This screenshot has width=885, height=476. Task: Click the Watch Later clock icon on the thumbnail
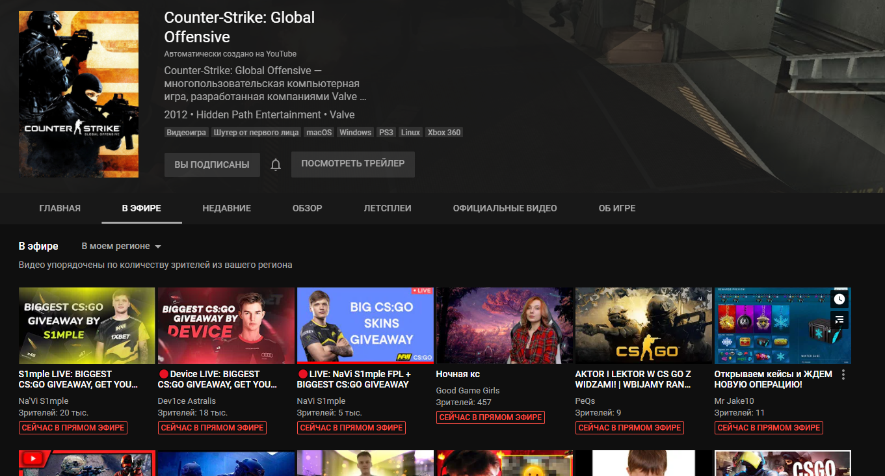click(x=839, y=299)
